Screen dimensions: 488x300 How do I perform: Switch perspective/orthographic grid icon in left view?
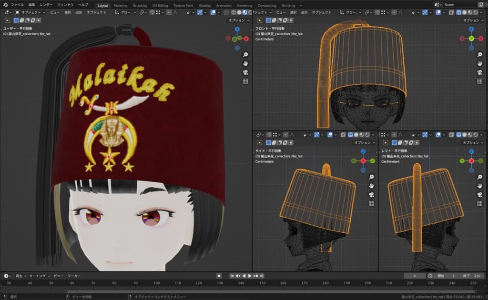coord(480,203)
